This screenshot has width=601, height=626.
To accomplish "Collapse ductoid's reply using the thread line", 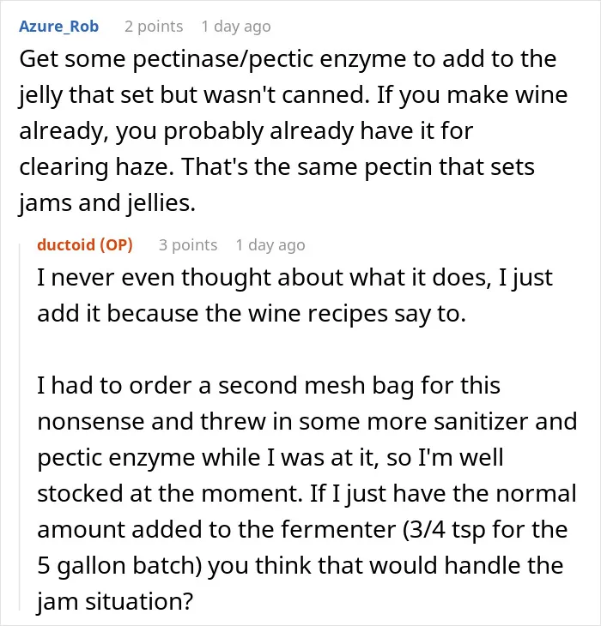I will (x=20, y=427).
